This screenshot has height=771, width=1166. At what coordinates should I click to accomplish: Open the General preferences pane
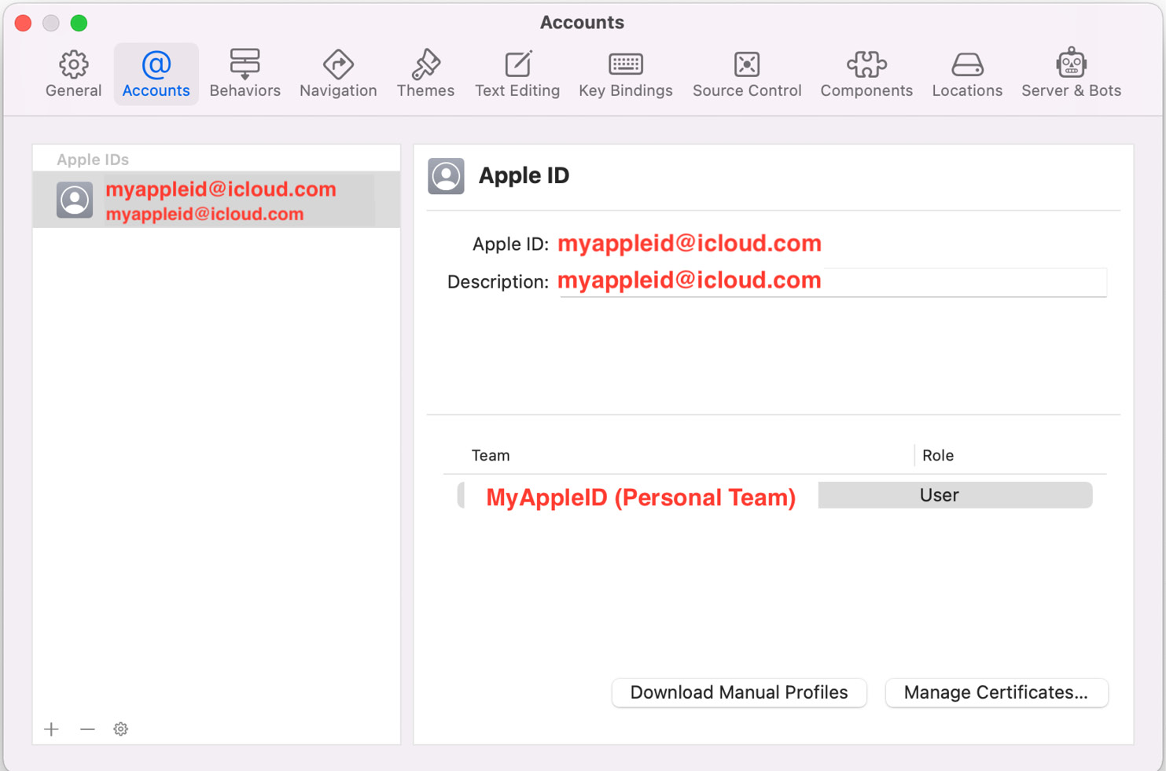coord(73,74)
